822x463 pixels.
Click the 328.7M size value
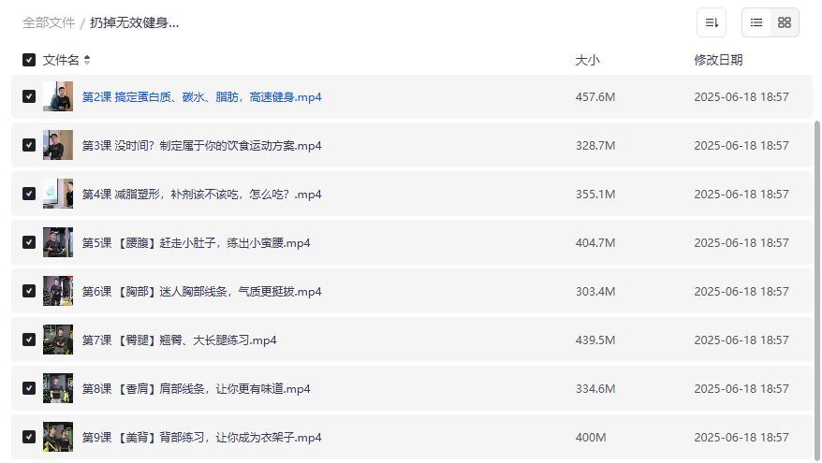point(595,146)
